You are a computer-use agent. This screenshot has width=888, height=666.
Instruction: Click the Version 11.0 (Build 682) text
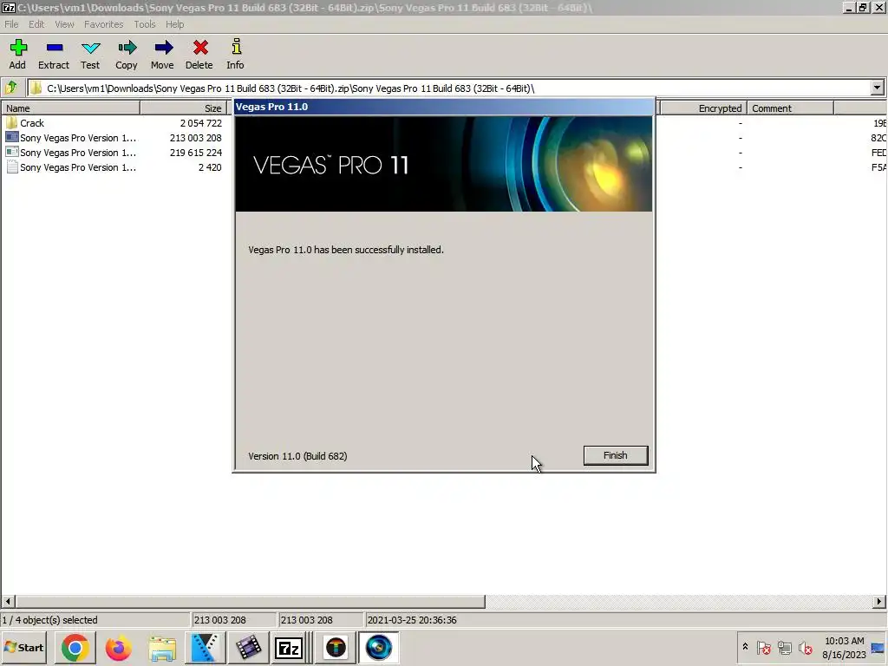tap(297, 456)
